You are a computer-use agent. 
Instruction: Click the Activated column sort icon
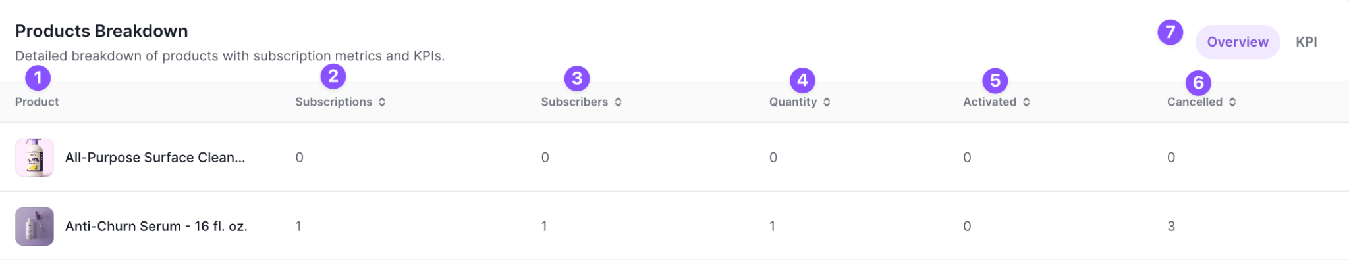pyautogui.click(x=1026, y=102)
